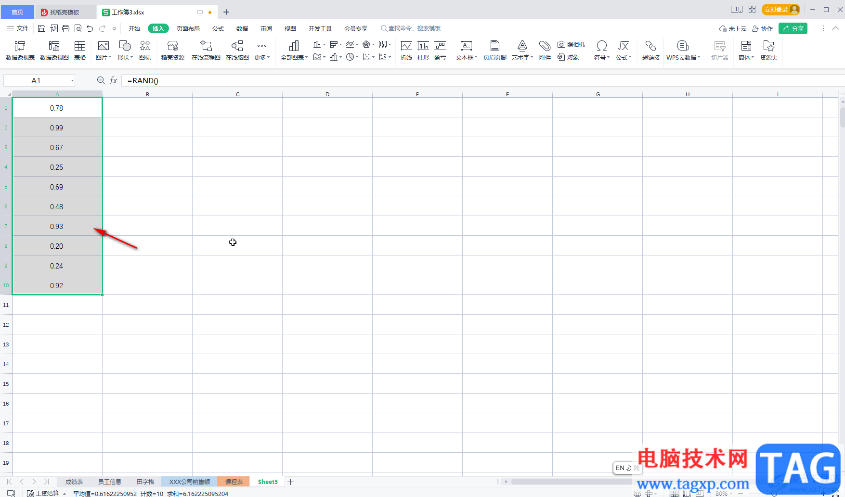Viewport: 845px width, 497px height.
Task: Select row 12 header
Action: (x=6, y=325)
